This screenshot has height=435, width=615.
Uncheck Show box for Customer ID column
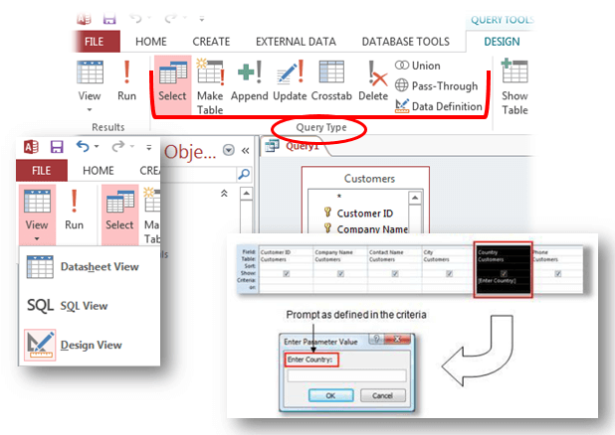[287, 273]
